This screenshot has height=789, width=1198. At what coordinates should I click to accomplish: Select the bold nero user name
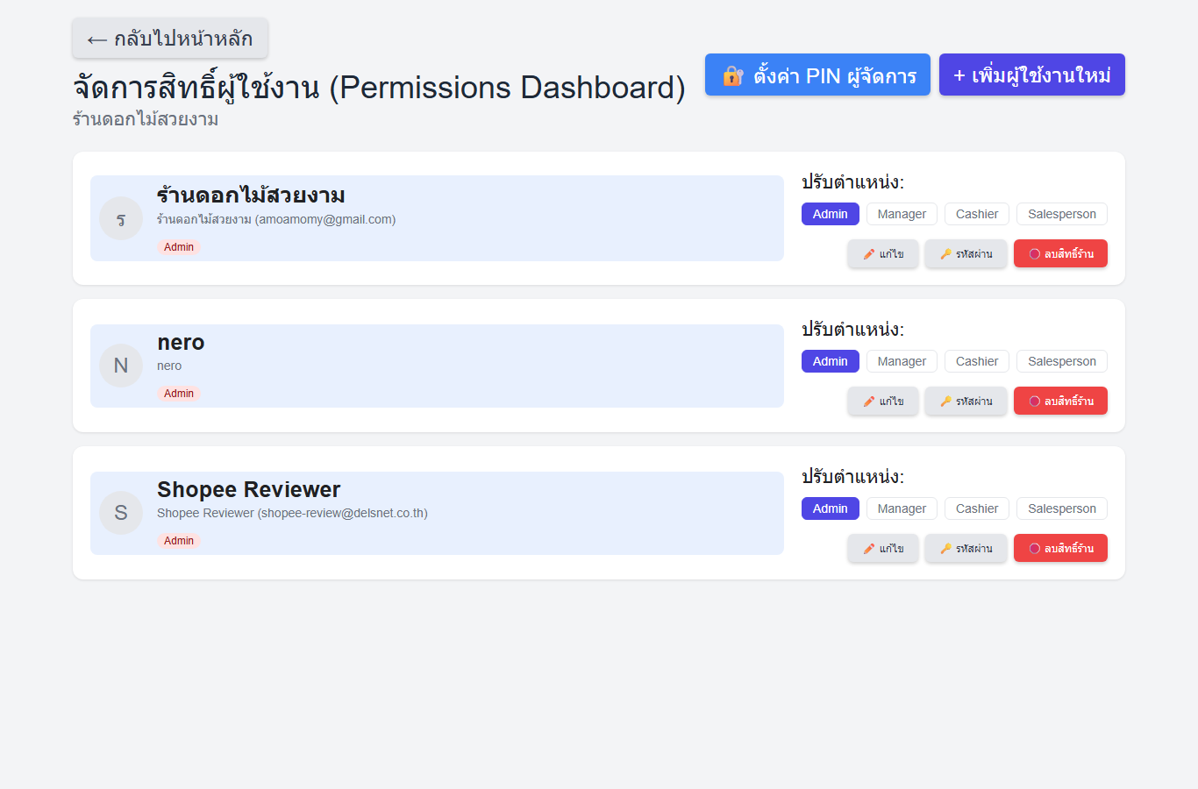click(181, 342)
